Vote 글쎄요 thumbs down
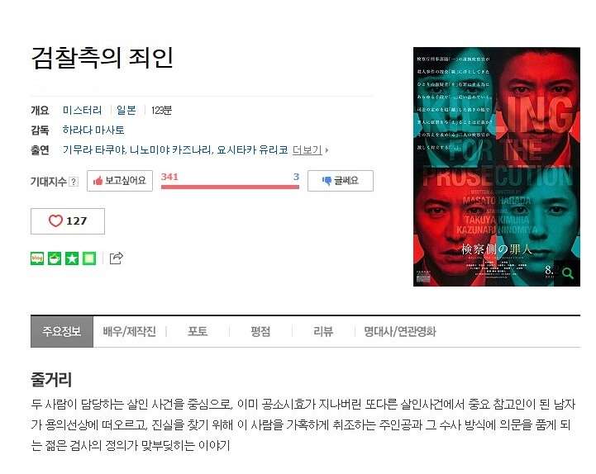Viewport: 596px width, 474px height. pos(341,181)
